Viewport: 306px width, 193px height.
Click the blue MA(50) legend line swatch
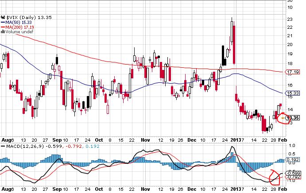[3, 23]
